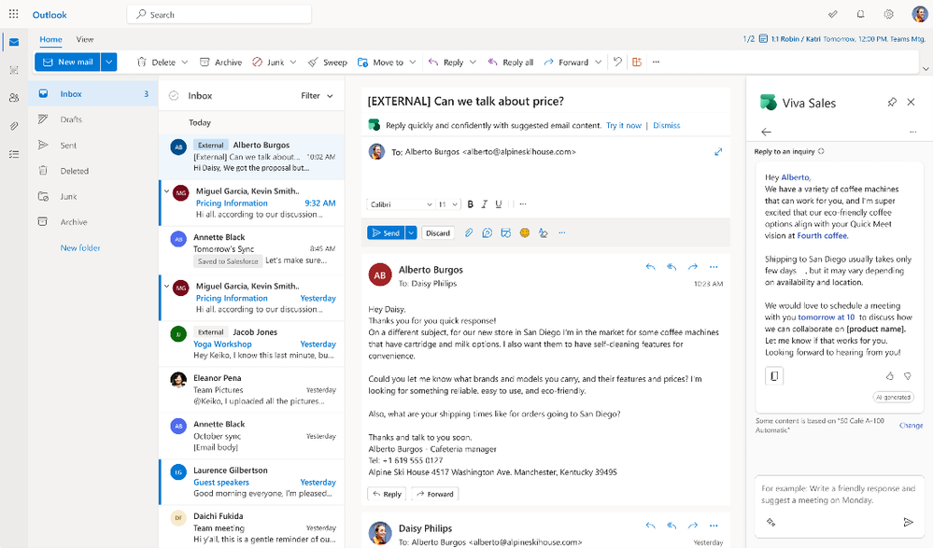
Task: Create a New folder
Action: point(80,247)
